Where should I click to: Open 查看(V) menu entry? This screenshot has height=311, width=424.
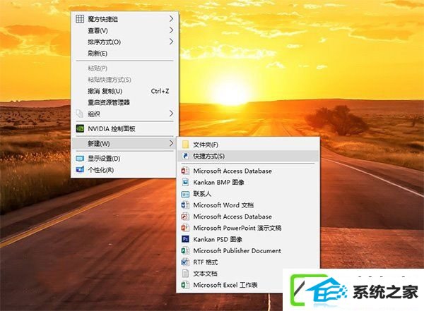(x=124, y=30)
